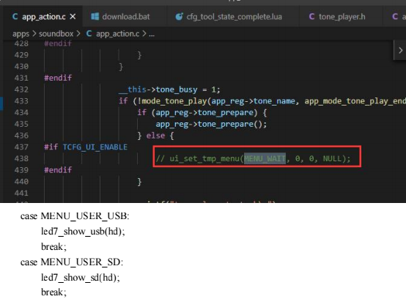Image resolution: width=406 pixels, height=299 pixels.
Task: Click the Lua icon on cfg_tool_state_complete tab
Action: click(x=179, y=17)
